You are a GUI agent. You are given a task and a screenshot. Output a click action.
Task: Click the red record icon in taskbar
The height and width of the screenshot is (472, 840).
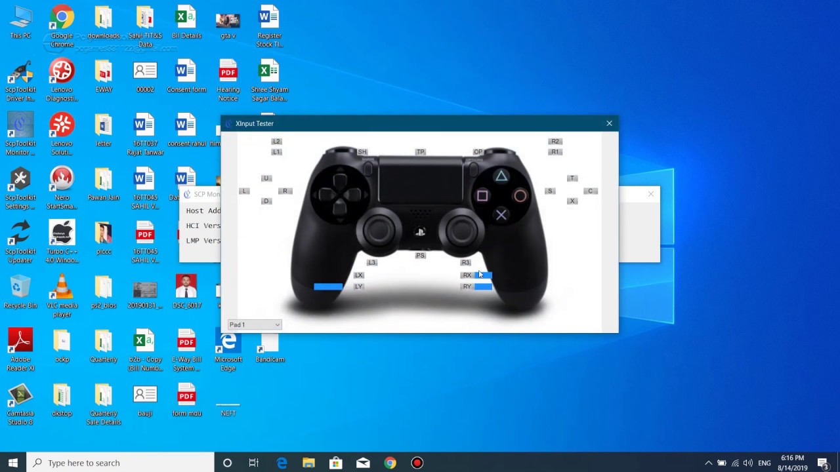pos(417,463)
